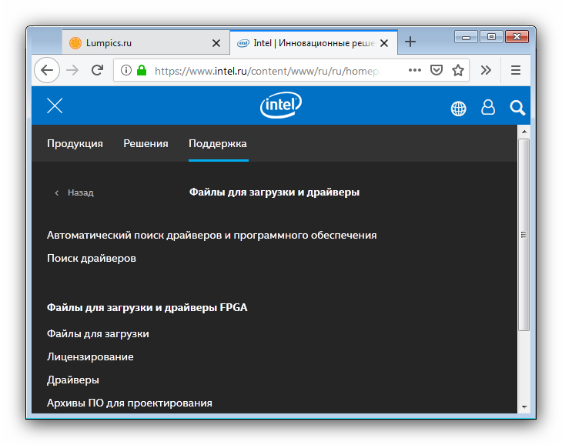Select the Поддержка menu section
562x445 pixels.
tap(218, 144)
